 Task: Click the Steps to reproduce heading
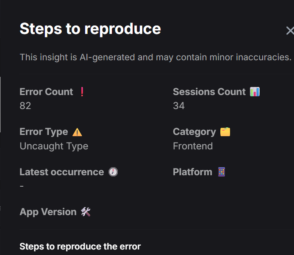click(x=90, y=29)
